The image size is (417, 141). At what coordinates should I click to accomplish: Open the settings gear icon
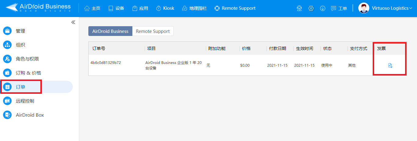tap(311, 9)
